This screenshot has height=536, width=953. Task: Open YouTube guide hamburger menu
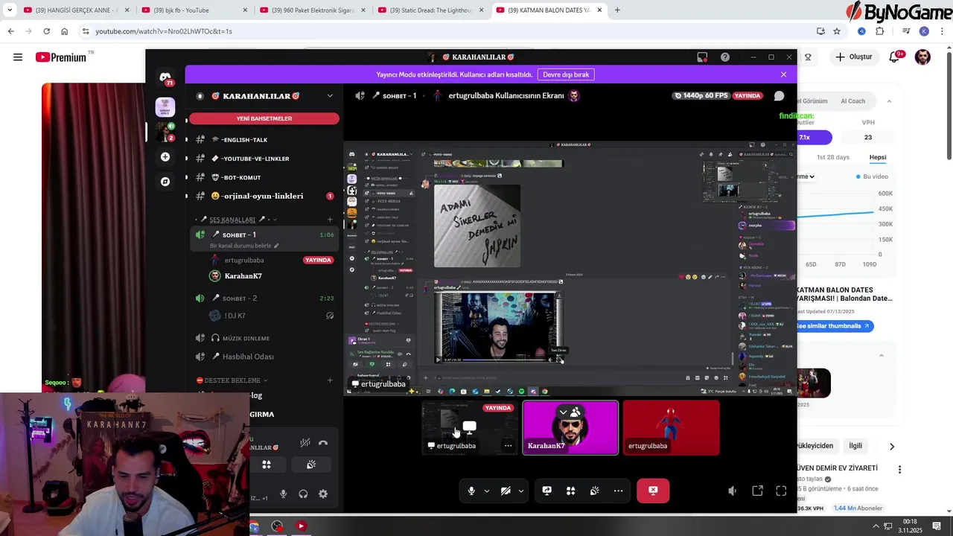pyautogui.click(x=18, y=57)
